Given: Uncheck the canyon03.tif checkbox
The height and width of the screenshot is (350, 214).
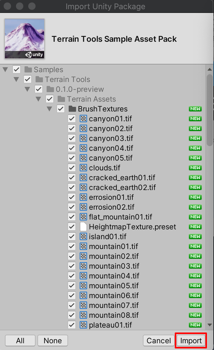Looking at the screenshot, I should [72, 138].
